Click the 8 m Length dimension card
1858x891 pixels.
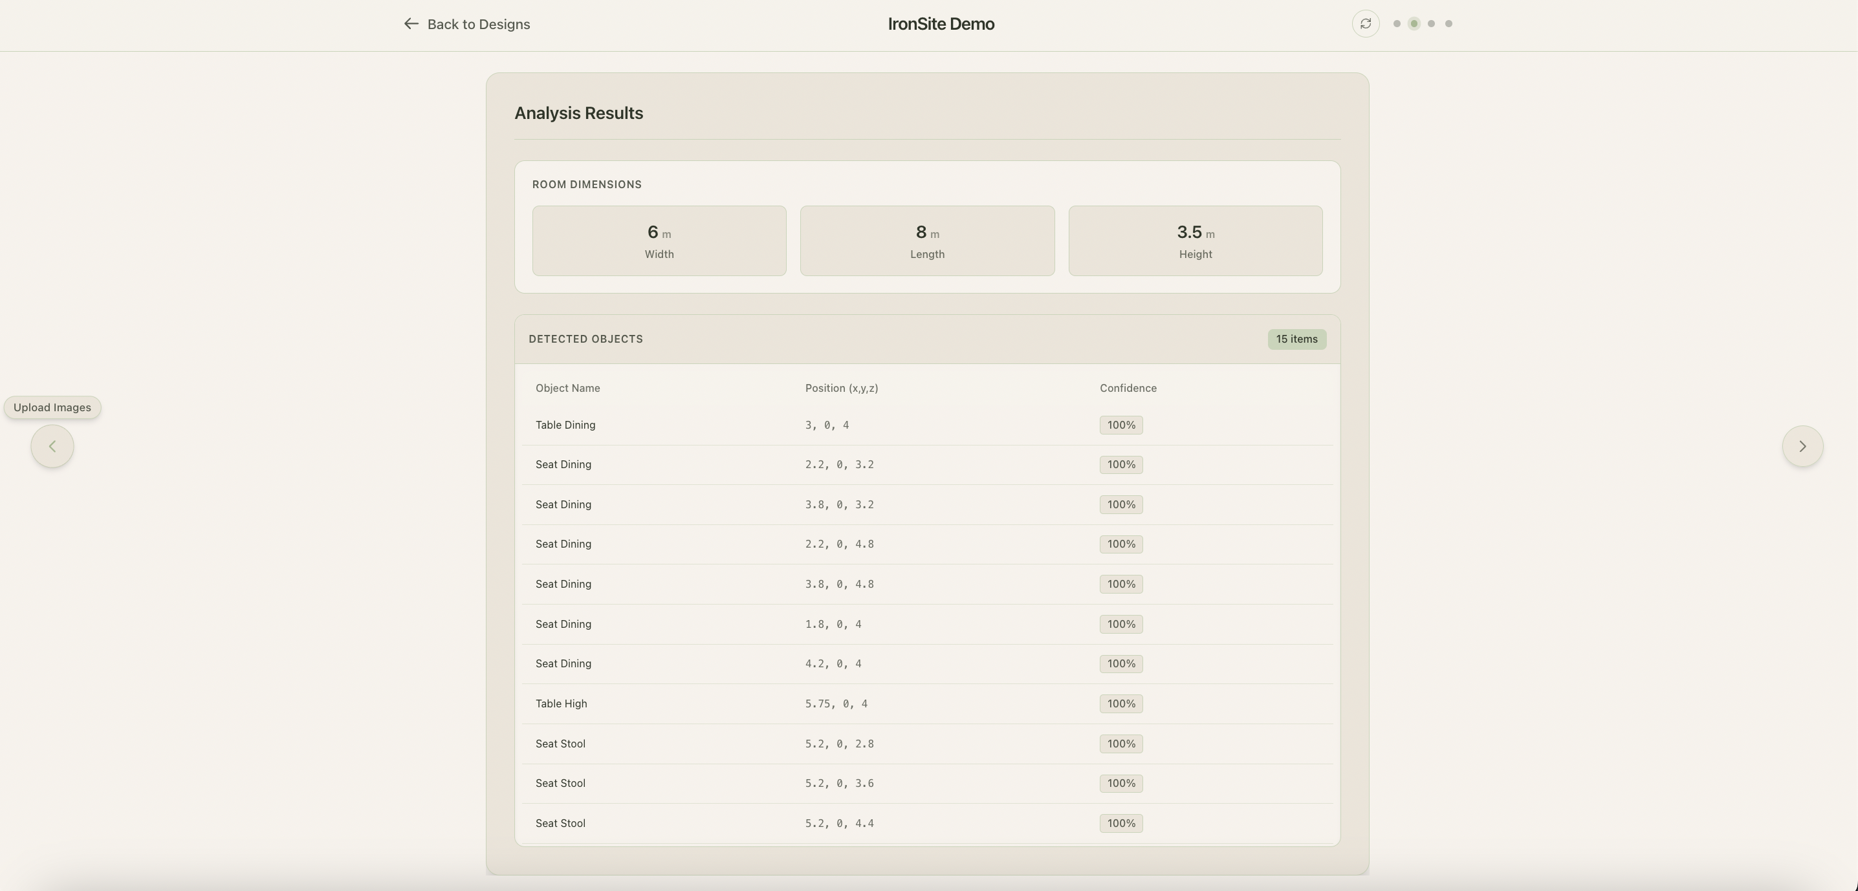[x=927, y=241]
